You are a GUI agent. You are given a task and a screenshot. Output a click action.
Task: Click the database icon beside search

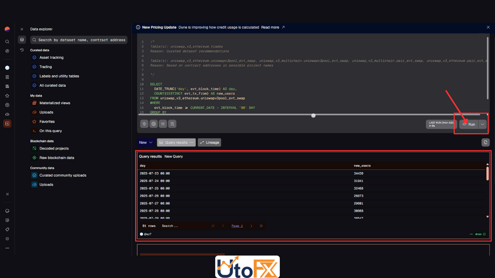[x=22, y=40]
